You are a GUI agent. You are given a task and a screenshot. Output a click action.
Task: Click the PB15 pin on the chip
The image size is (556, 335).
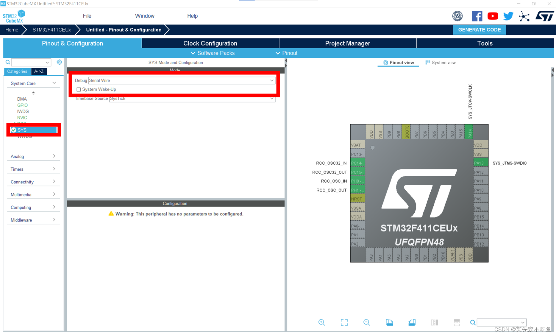point(481,217)
